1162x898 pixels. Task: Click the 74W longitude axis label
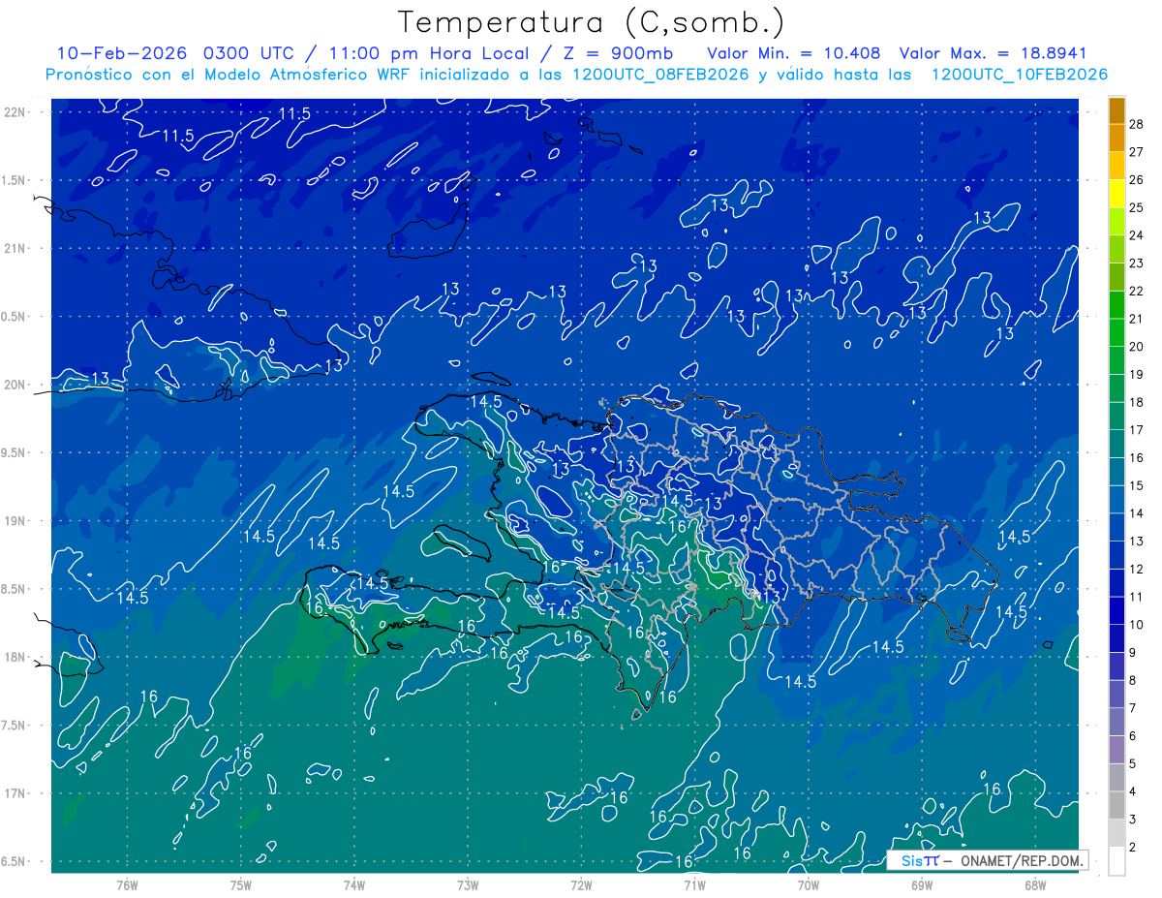click(x=354, y=885)
